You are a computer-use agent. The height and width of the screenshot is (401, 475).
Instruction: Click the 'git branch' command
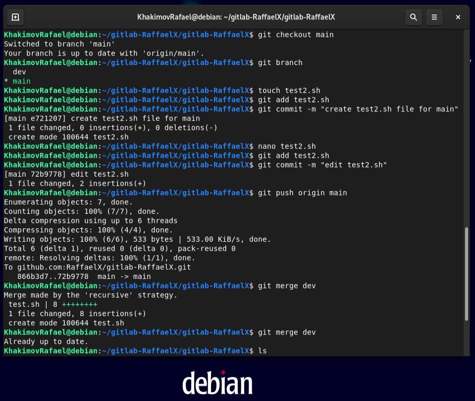click(x=280, y=63)
